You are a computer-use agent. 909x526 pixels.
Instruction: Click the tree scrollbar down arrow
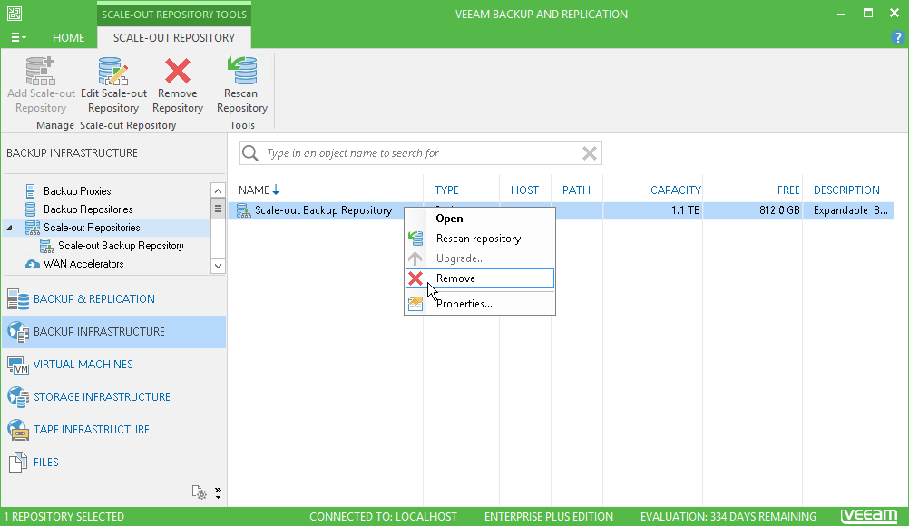218,266
